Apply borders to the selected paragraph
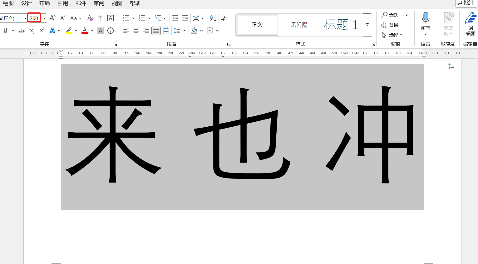Image resolution: width=478 pixels, height=264 pixels. [x=210, y=31]
